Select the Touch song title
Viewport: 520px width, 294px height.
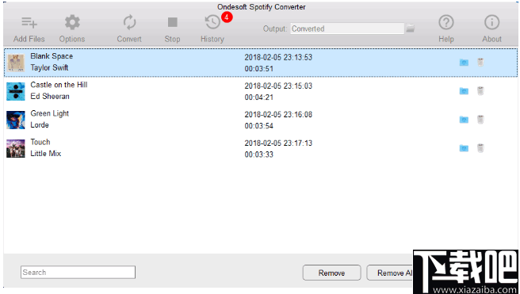click(x=40, y=142)
